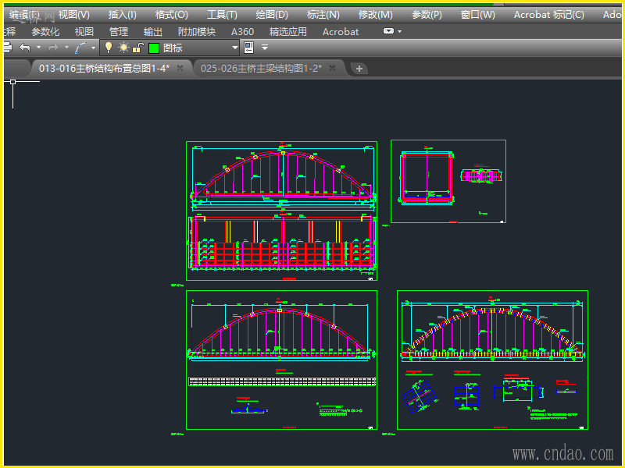Toggle layer freeze sun icon
The width and height of the screenshot is (625, 468).
click(123, 48)
